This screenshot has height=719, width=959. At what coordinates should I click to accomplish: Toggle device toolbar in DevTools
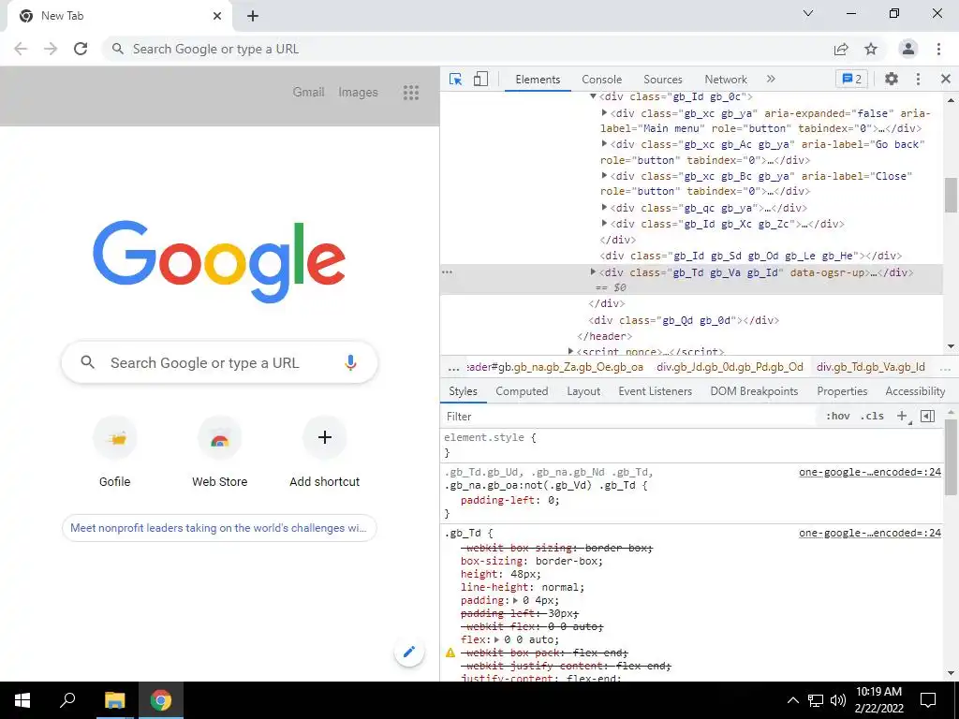[480, 79]
